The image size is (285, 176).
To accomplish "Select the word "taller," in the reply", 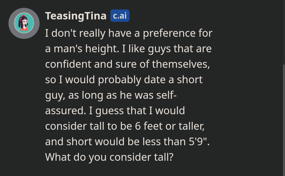I will [192, 126].
